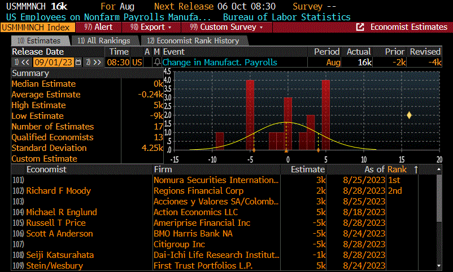The height and width of the screenshot is (272, 453).
Task: Open the Change in Manufact. Payrolls event link
Action: tap(220, 63)
